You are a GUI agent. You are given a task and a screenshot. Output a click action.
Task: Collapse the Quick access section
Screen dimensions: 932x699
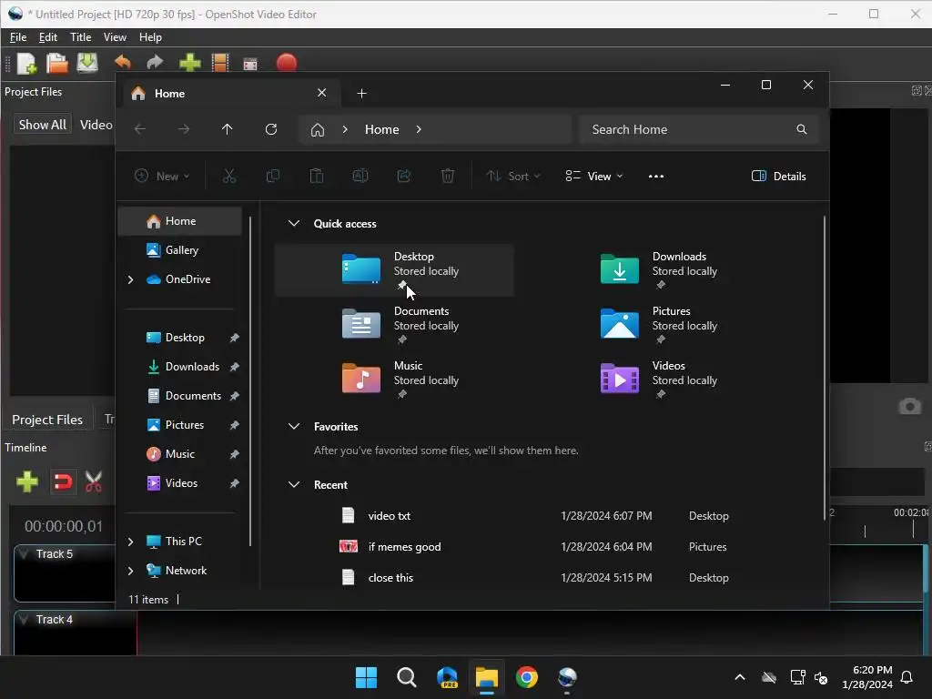(x=294, y=224)
